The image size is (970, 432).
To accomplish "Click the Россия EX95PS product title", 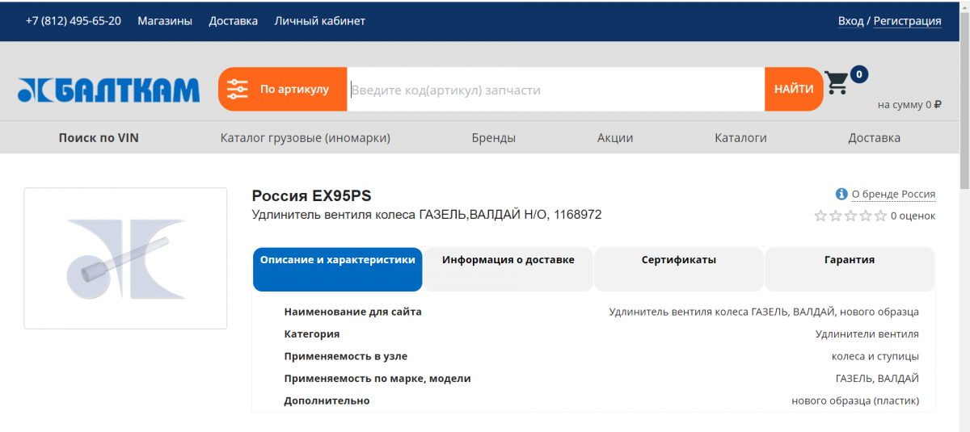I will point(312,195).
